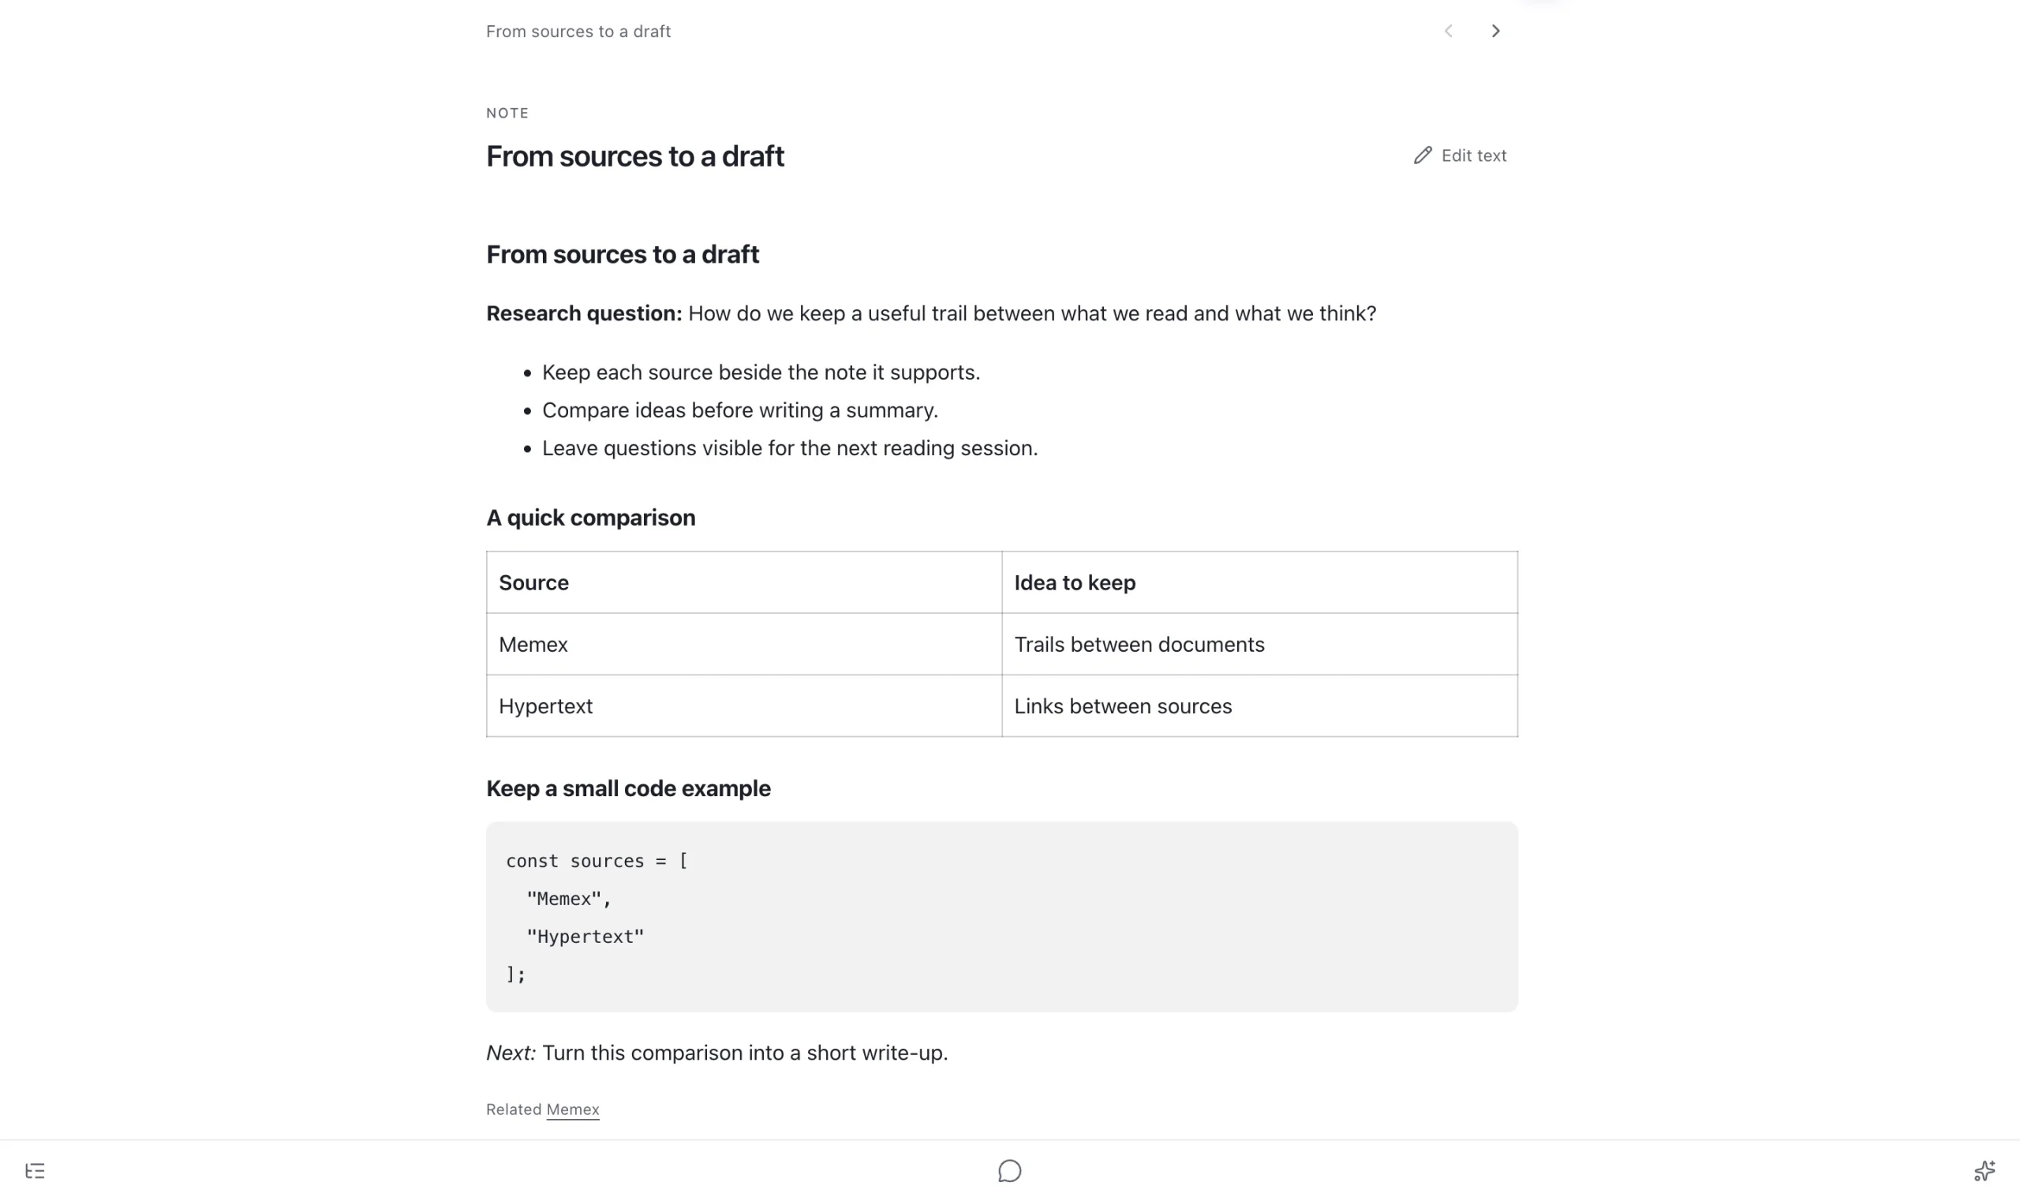Open the AI sparkle assistant icon
The height and width of the screenshot is (1201, 2020).
(x=1984, y=1170)
